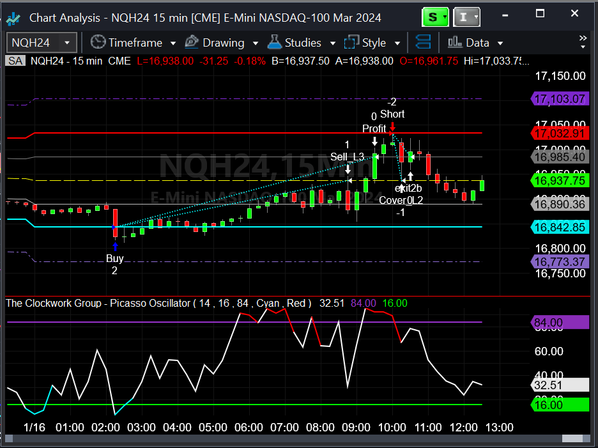598x448 pixels.
Task: Click Picasso Oscillator study title
Action: coord(158,304)
